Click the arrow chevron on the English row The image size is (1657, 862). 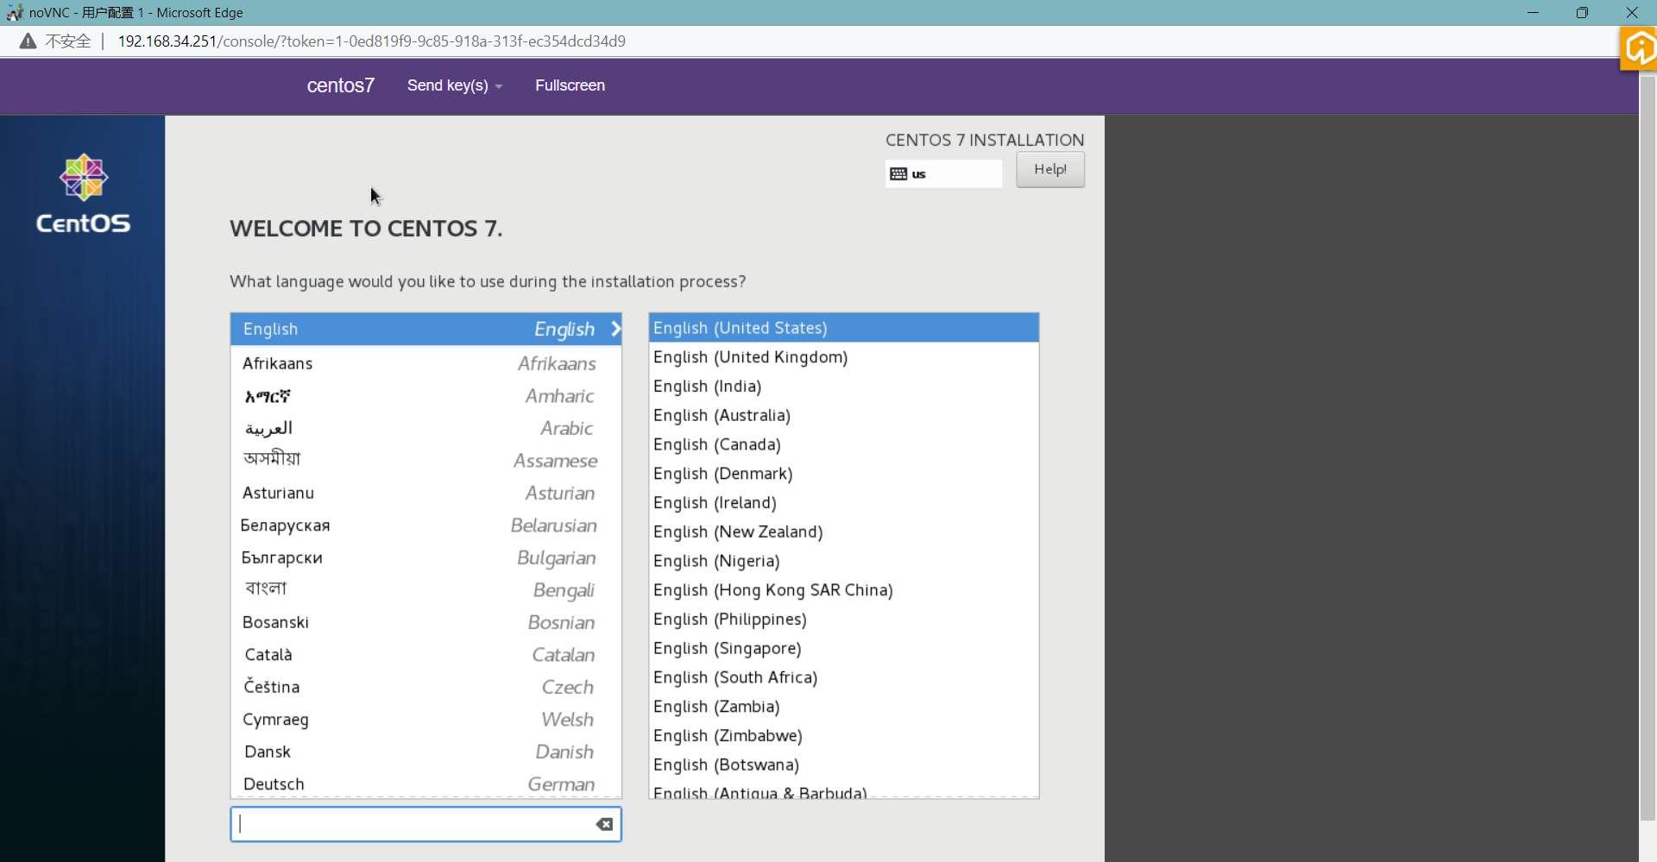[615, 329]
